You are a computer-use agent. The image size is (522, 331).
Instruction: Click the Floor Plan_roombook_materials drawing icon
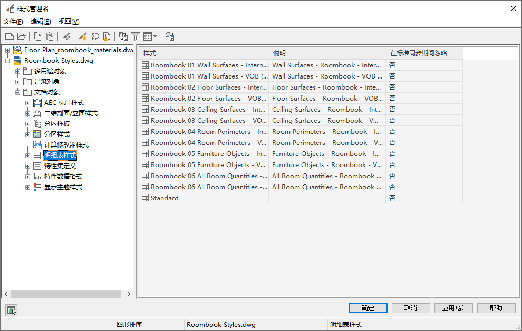pyautogui.click(x=17, y=50)
